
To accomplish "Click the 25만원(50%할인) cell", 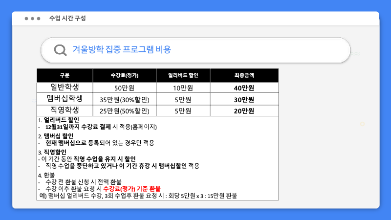I will pos(125,111).
